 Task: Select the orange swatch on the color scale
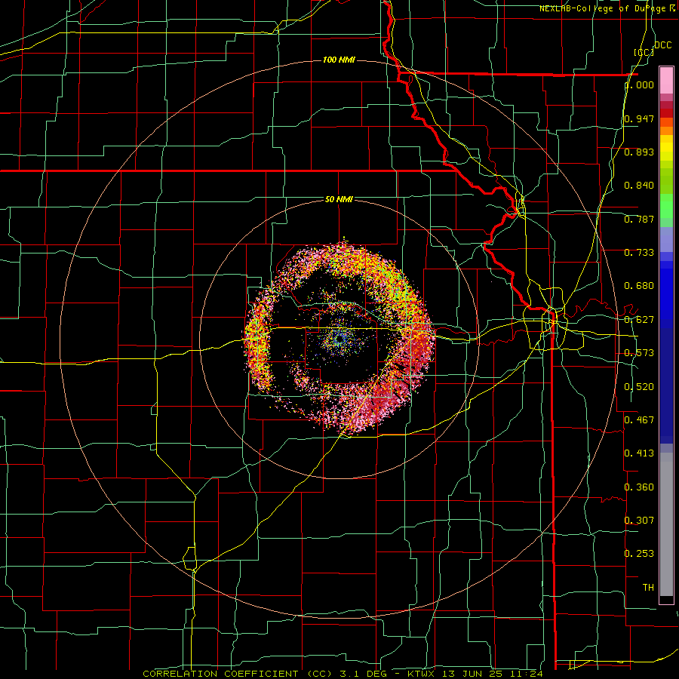666,131
